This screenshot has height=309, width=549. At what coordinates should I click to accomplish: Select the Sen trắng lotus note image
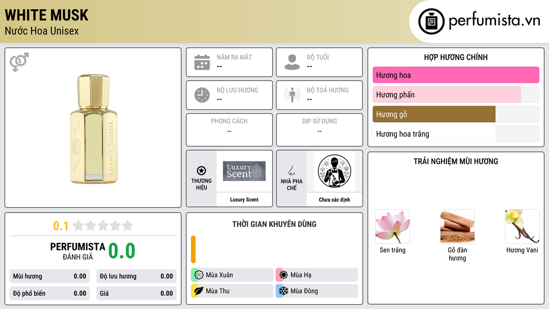pyautogui.click(x=392, y=226)
